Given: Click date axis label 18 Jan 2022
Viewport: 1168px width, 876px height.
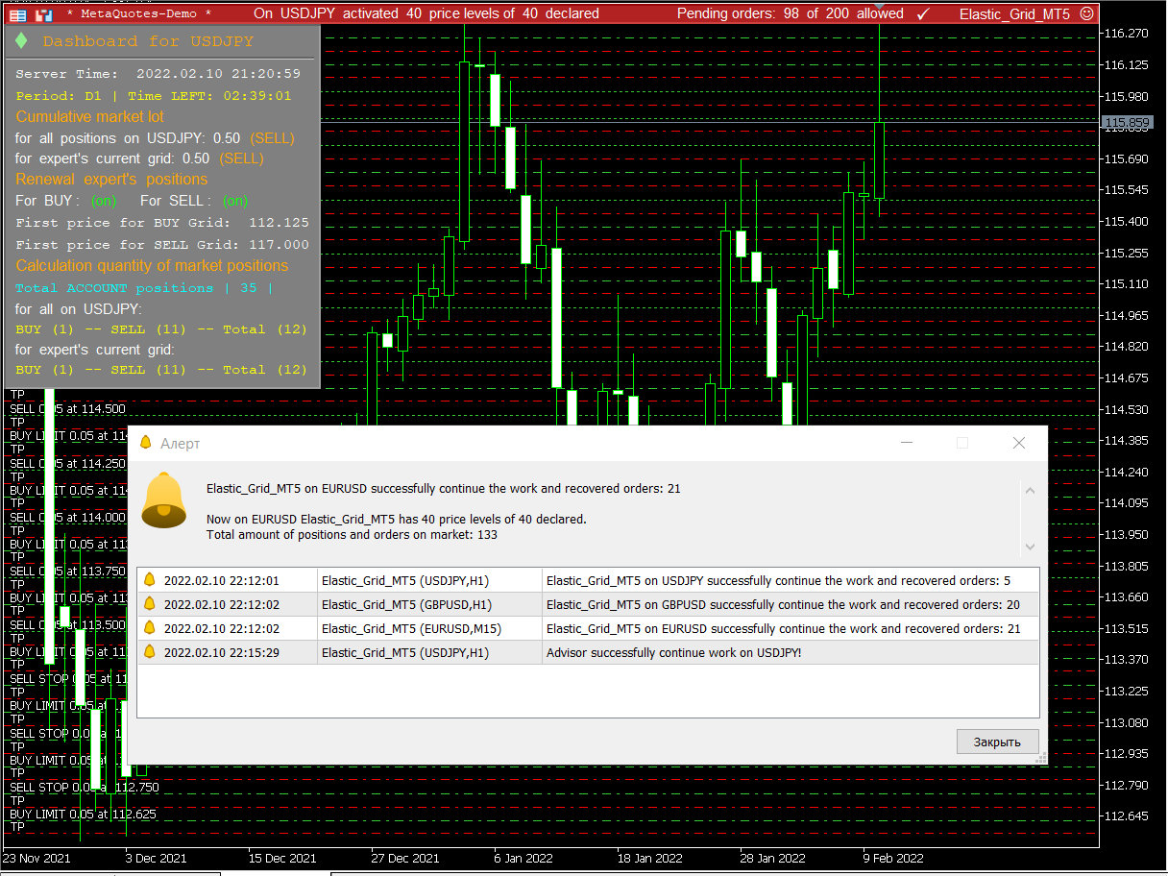Looking at the screenshot, I should point(649,859).
